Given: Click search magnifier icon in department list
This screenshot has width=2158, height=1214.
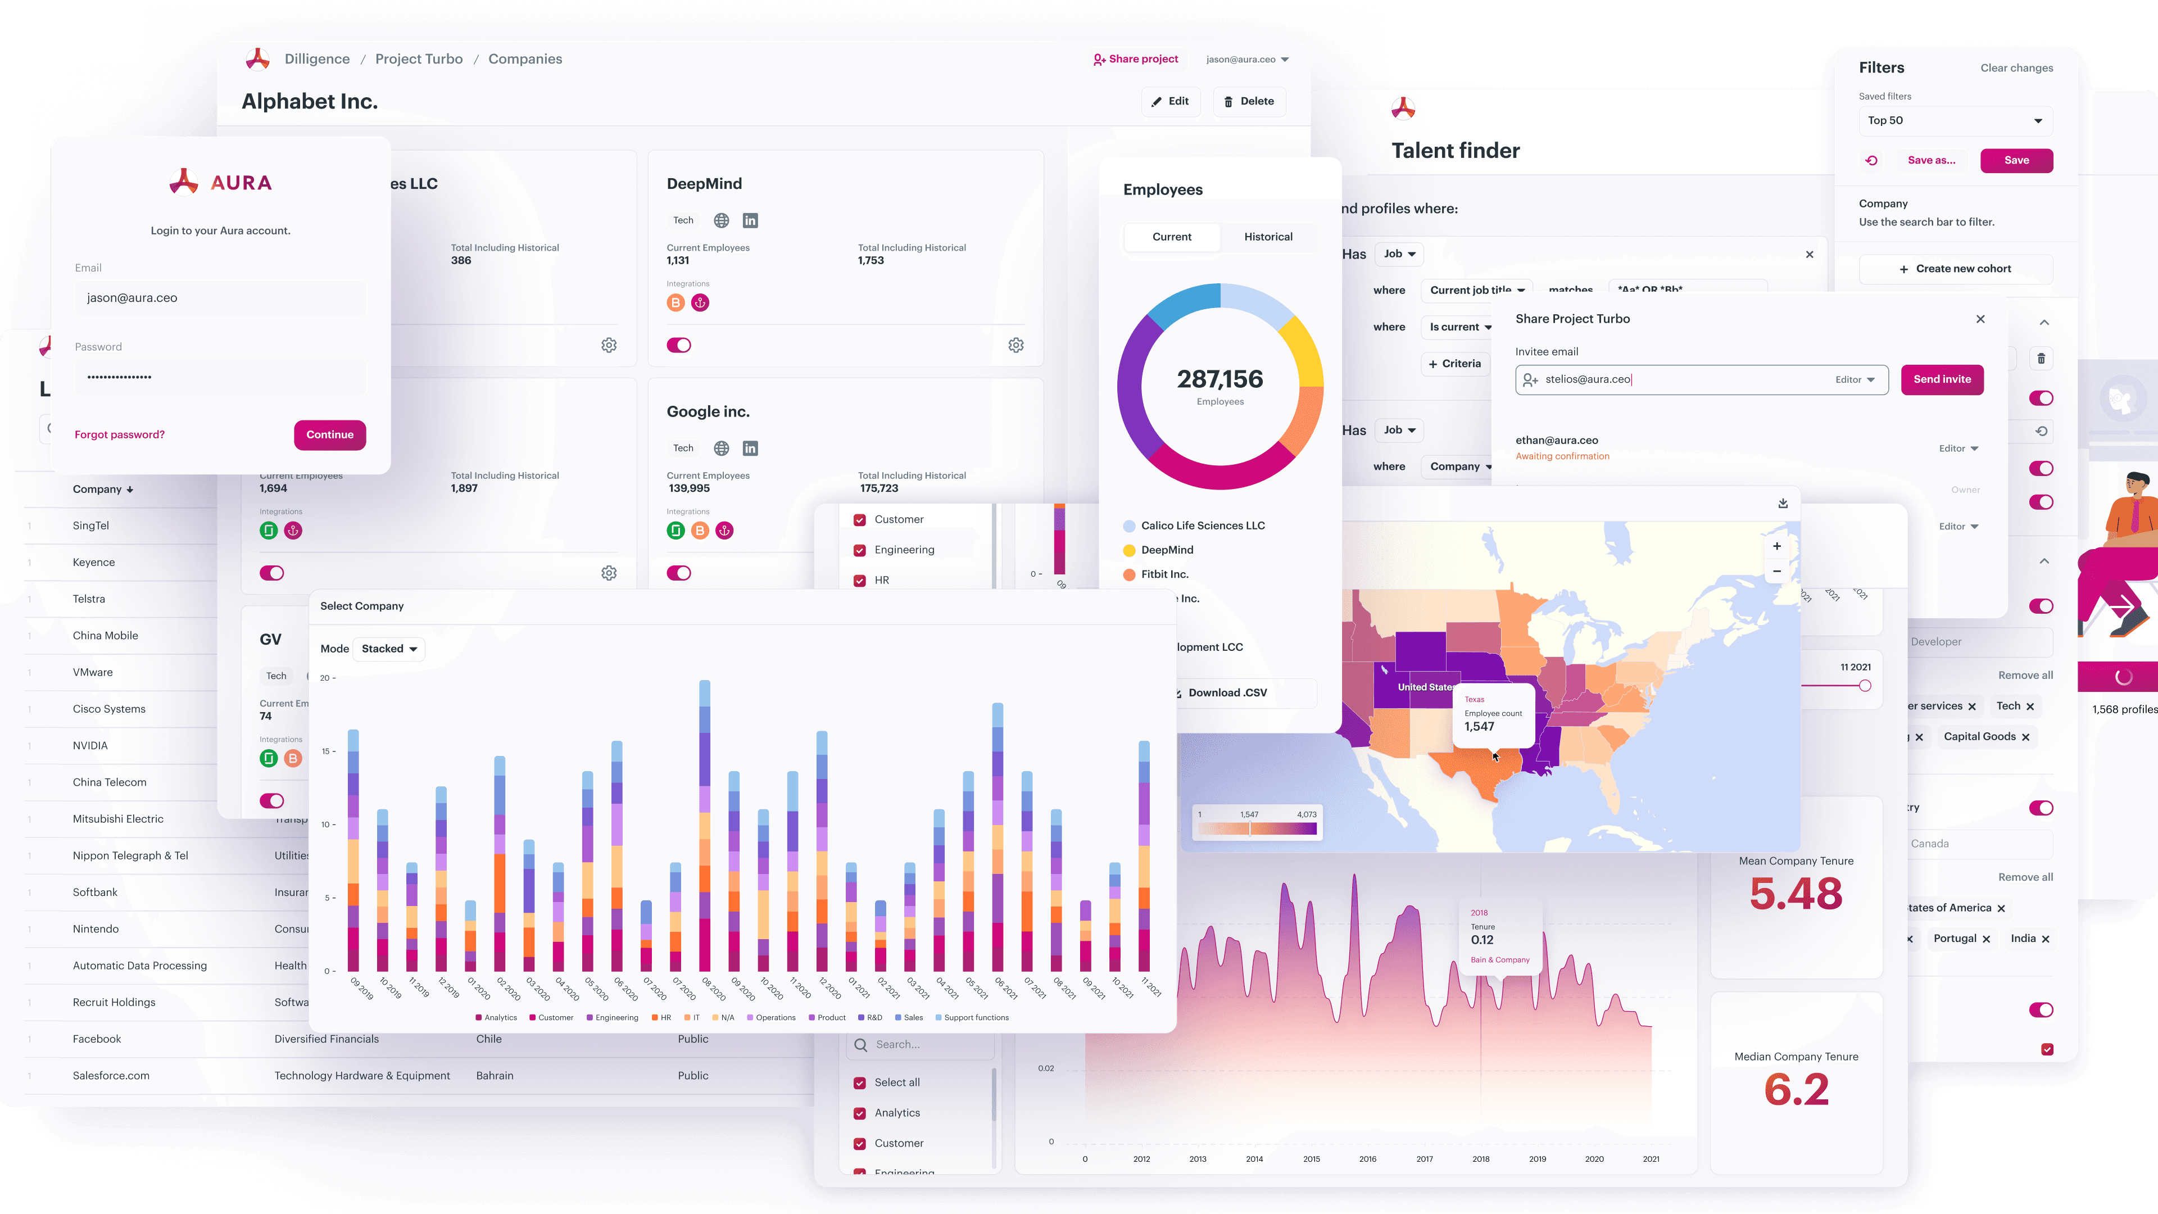Looking at the screenshot, I should (860, 1045).
